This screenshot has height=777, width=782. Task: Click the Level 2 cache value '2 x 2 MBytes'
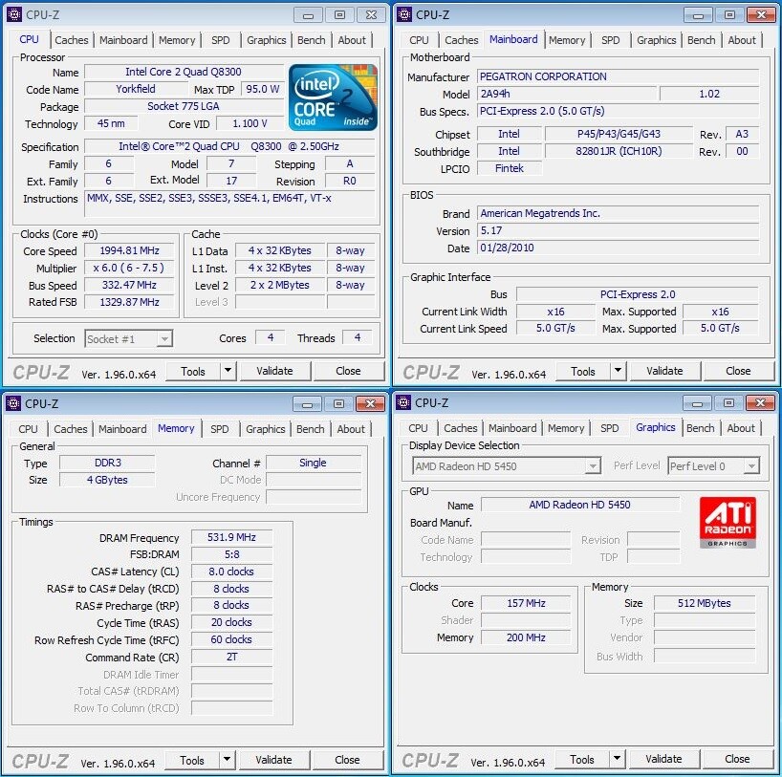tap(280, 285)
